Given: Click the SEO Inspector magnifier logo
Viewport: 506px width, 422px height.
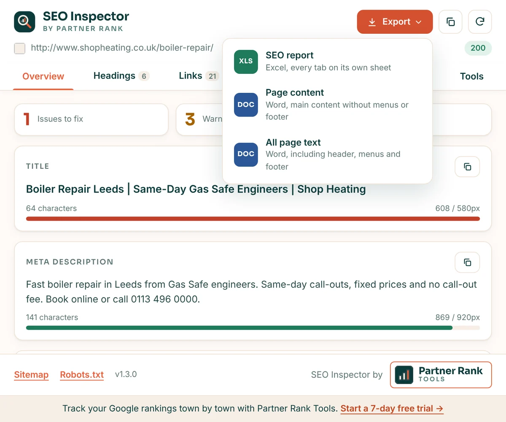Looking at the screenshot, I should point(24,22).
